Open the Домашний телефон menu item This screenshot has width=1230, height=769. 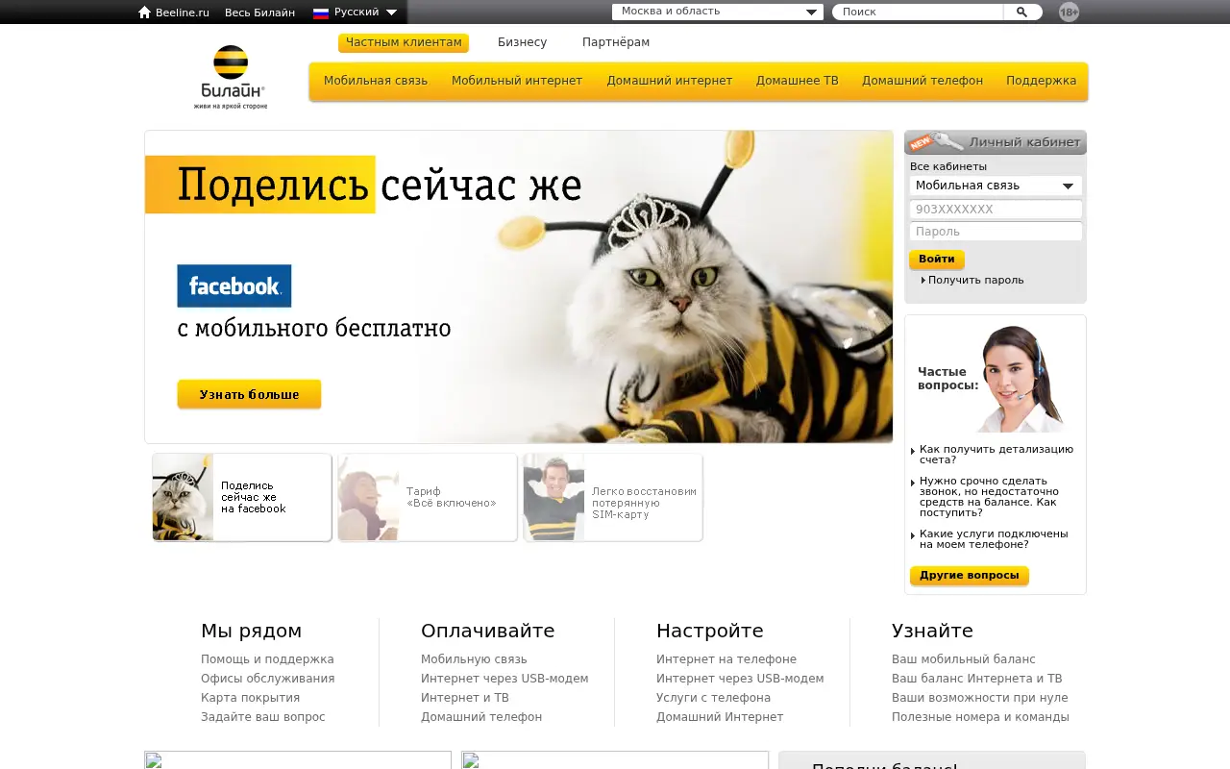[x=922, y=81]
